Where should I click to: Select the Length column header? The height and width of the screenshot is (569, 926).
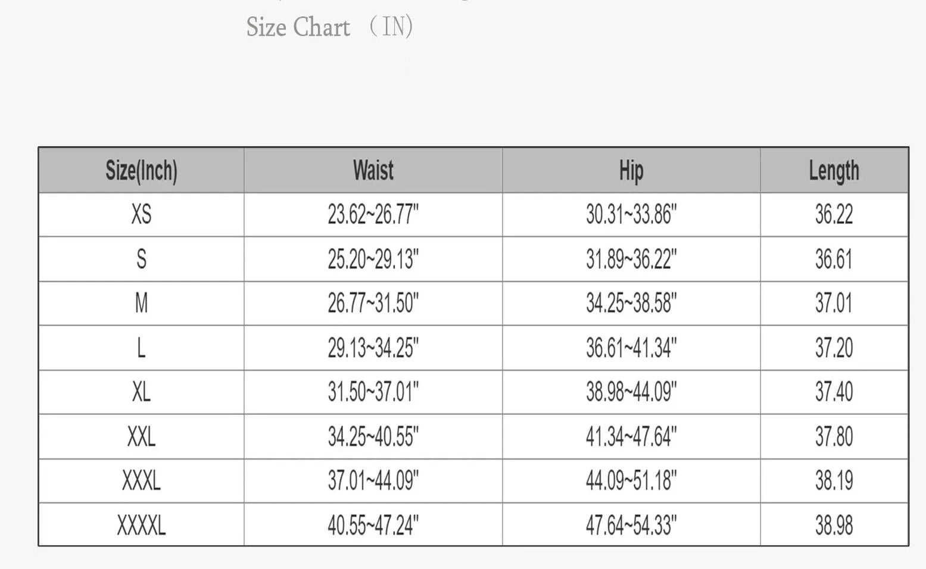point(834,171)
